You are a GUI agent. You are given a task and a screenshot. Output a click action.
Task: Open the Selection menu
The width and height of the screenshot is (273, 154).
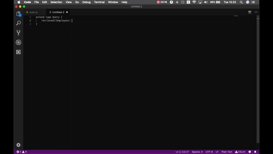(x=56, y=2)
